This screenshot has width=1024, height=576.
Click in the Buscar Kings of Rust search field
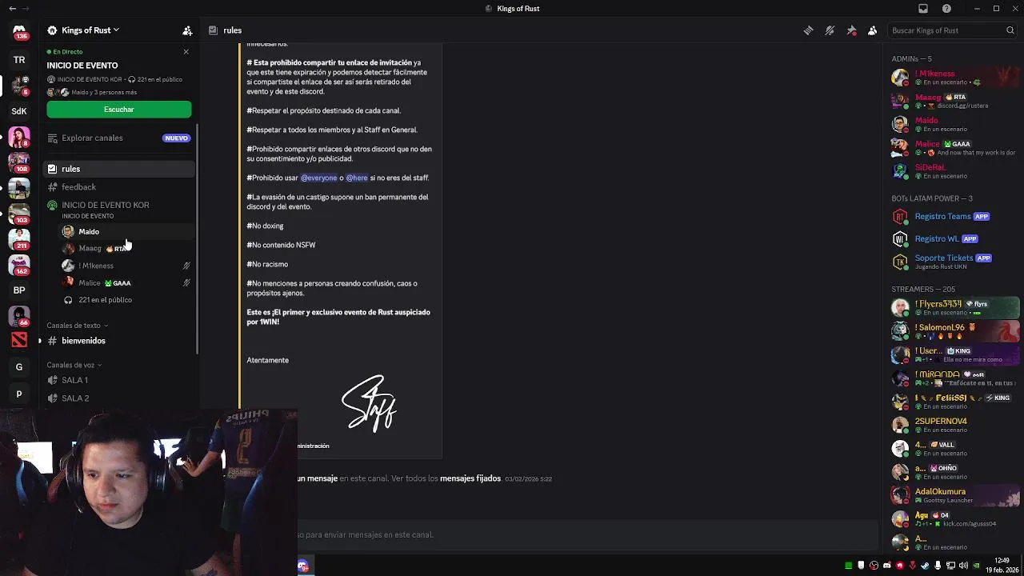pyautogui.click(x=948, y=30)
